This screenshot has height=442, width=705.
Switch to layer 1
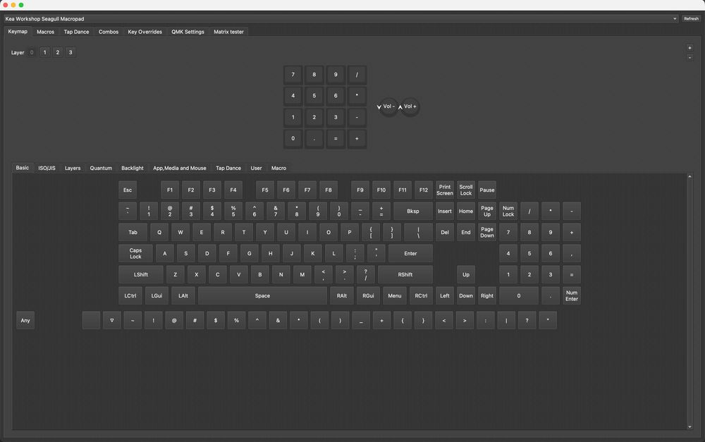click(44, 53)
